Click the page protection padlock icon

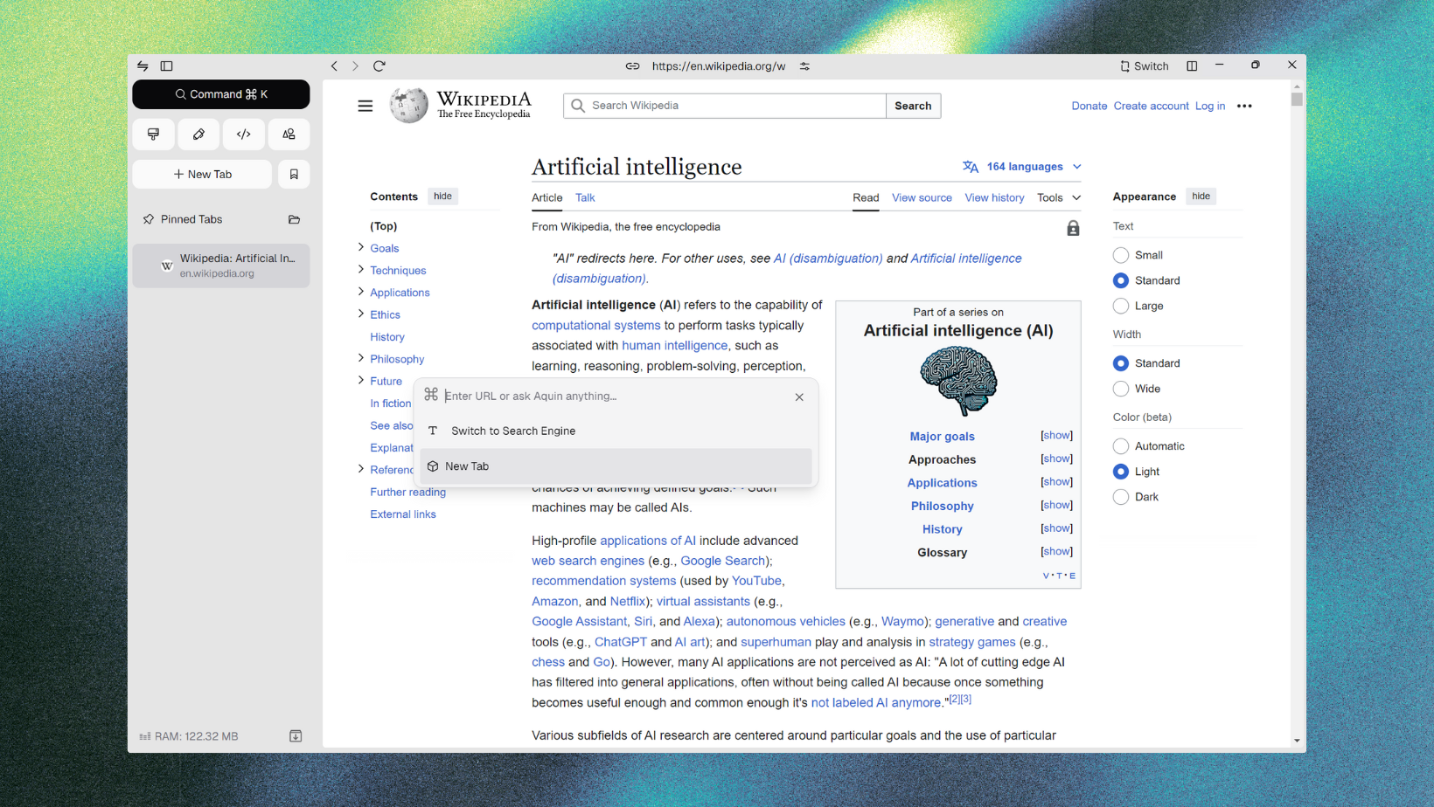1073,228
